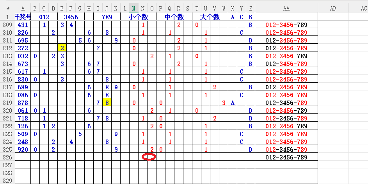The image size is (368, 184).
Task: Click the 012-3456-789 cell in row 825
Action: pyautogui.click(x=286, y=149)
